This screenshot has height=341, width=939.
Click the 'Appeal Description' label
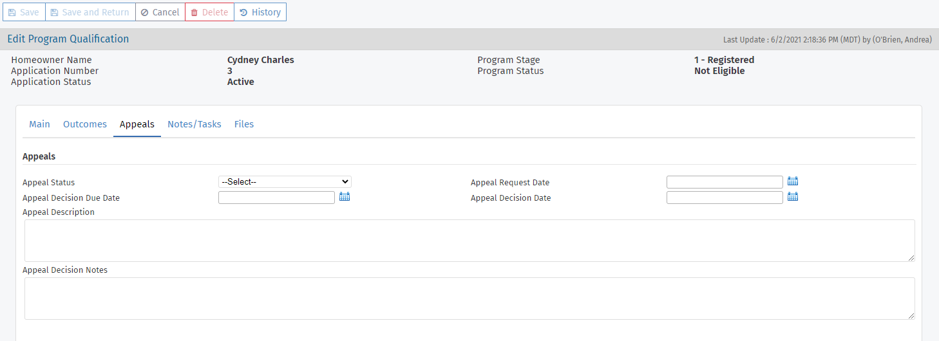pyautogui.click(x=59, y=212)
